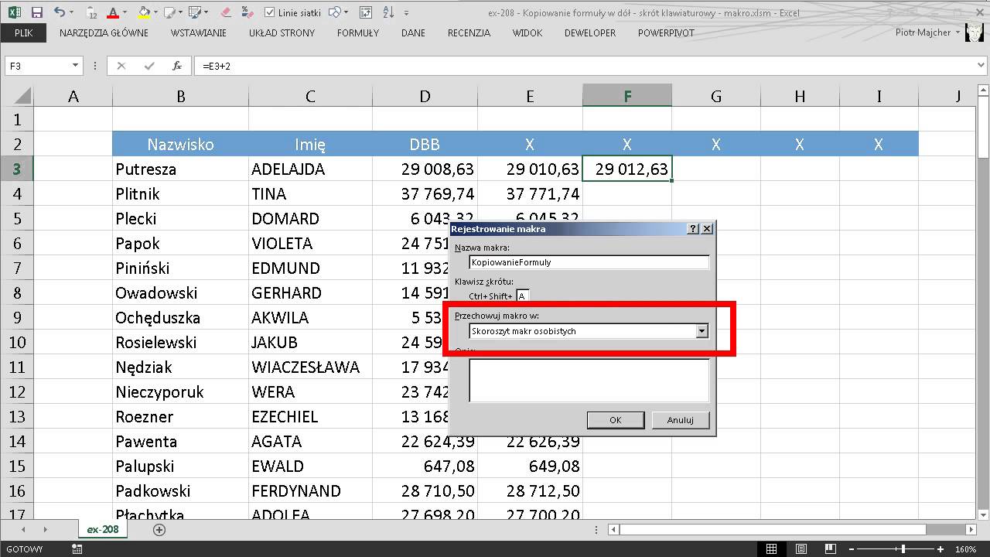Viewport: 990px width, 557px height.
Task: Add a new sheet with plus icon
Action: (159, 530)
